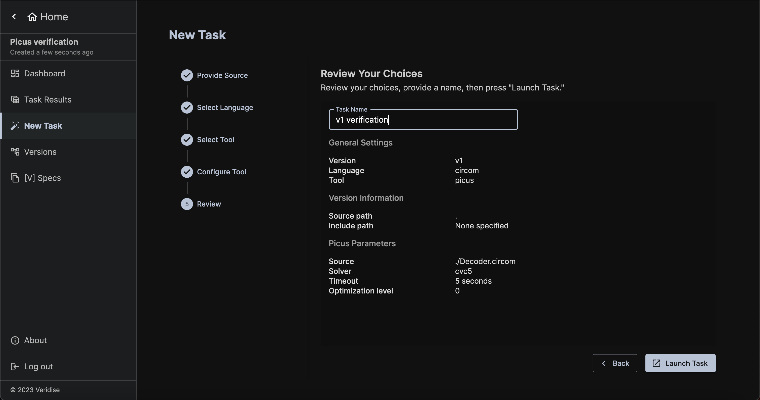Click the ./Decoder.circom source value
Image resolution: width=760 pixels, height=400 pixels.
tap(485, 261)
